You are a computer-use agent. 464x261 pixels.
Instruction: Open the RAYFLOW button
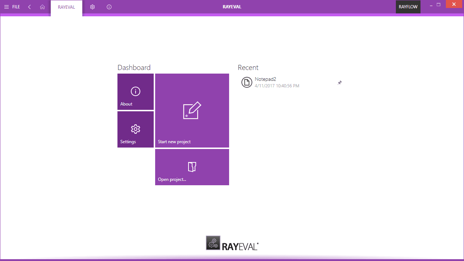408,7
